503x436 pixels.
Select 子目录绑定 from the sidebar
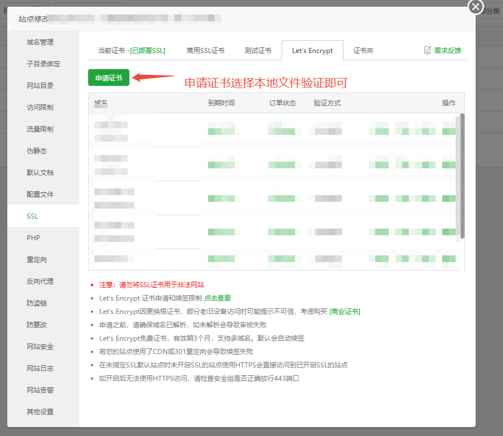[x=43, y=64]
